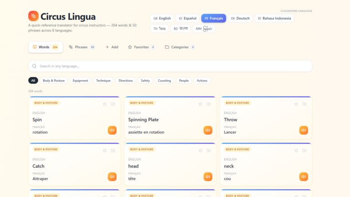350x197 pixels.
Task: Add Spinning Plate to category folder
Action: [x=209, y=104]
